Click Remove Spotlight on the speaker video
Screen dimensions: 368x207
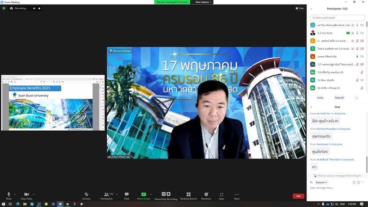coord(120,51)
